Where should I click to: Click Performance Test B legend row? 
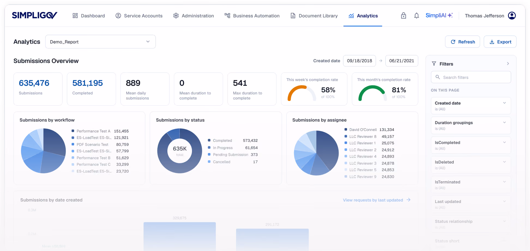pyautogui.click(x=100, y=158)
